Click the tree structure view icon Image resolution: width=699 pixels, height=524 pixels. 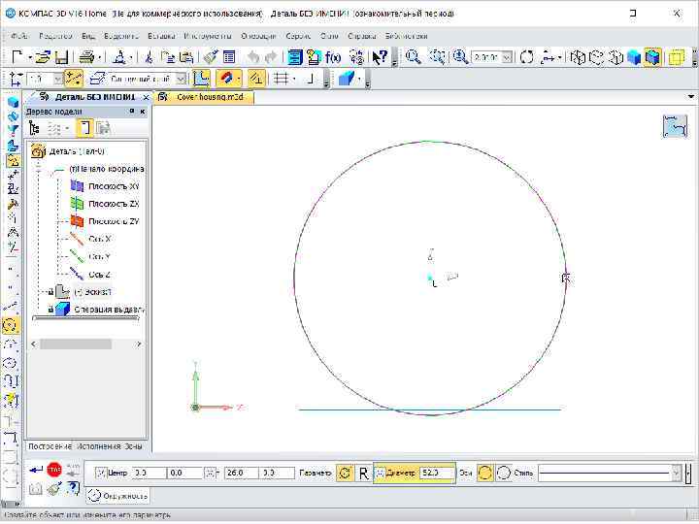tap(34, 128)
